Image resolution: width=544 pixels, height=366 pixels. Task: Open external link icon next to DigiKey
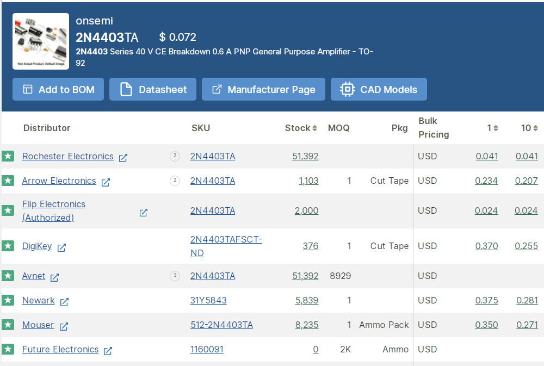click(x=62, y=247)
